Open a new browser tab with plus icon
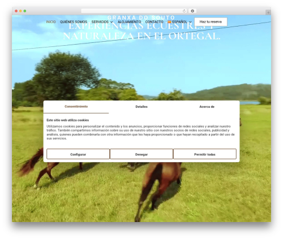Screen dimensions: 283x239 tap(268, 12)
